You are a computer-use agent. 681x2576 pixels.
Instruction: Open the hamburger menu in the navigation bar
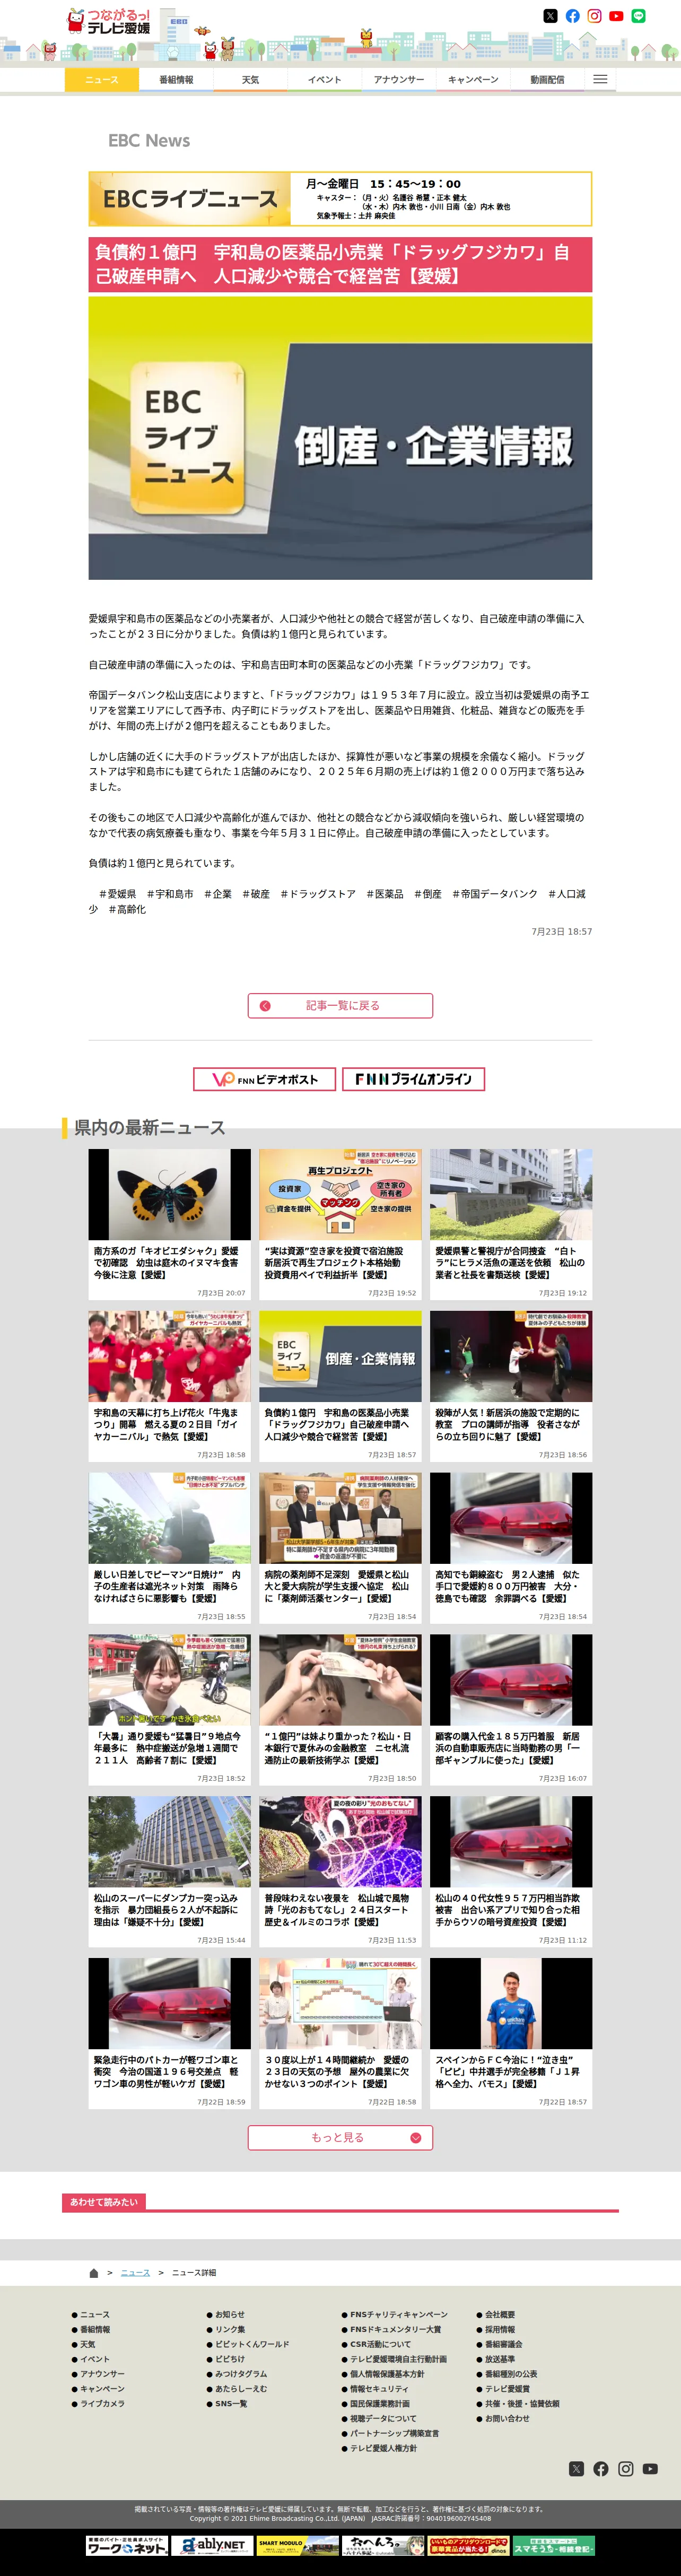pos(600,79)
